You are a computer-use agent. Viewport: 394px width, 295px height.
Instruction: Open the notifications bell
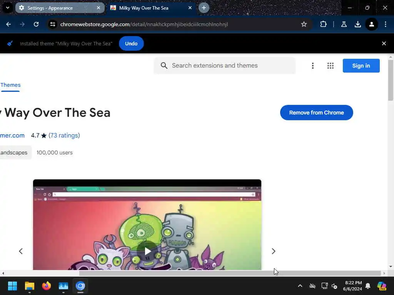click(x=368, y=286)
